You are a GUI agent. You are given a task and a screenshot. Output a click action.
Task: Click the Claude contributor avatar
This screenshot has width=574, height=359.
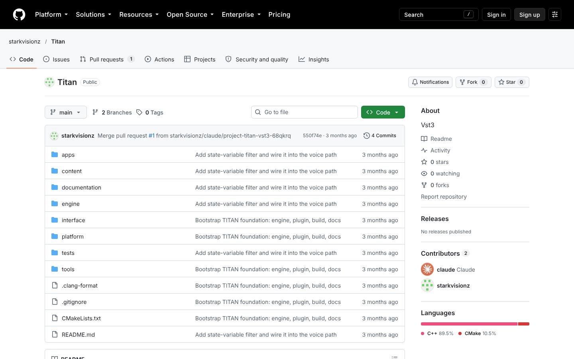tap(427, 269)
